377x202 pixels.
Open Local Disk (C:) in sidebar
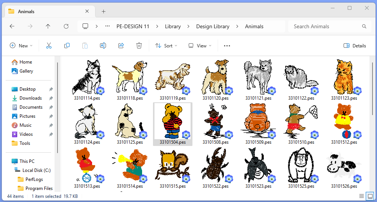pos(36,170)
